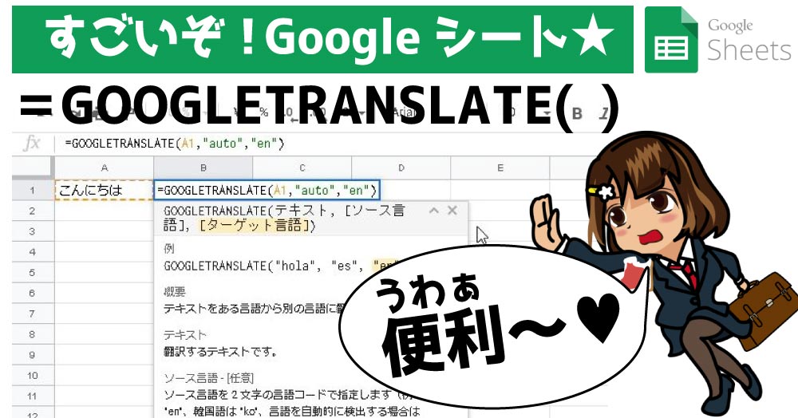
Task: Close the GOOGLETRANSLATE help popup
Action: tap(452, 211)
